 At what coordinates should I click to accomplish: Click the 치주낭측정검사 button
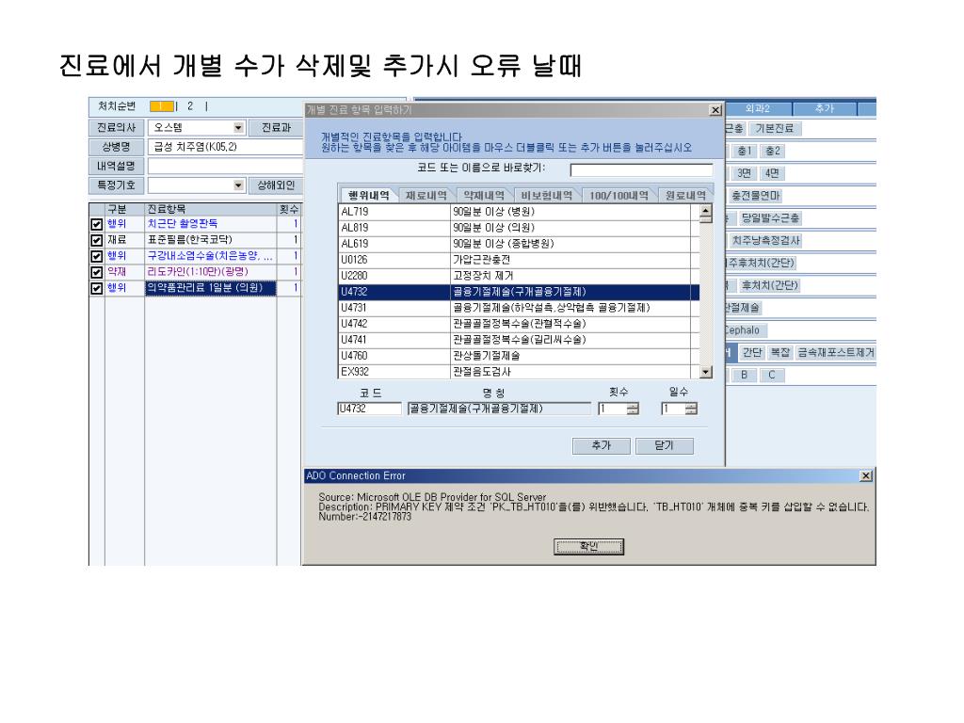765,241
